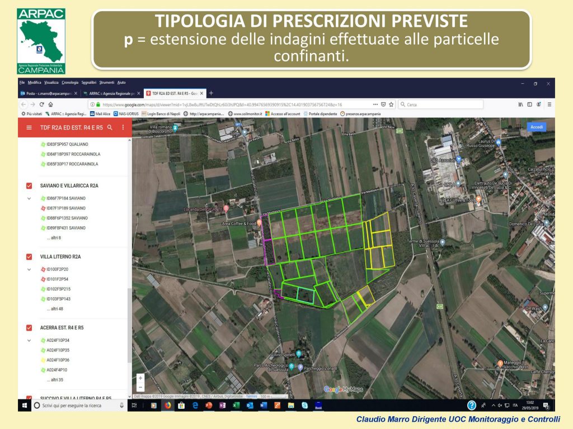This screenshot has height=429, width=573.
Task: Open the Login Banco di Napoli bookmark
Action: click(x=161, y=114)
